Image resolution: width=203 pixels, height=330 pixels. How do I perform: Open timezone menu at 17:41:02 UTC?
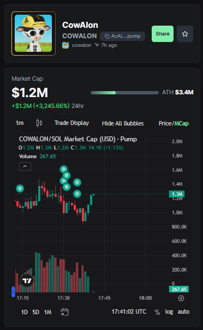tap(129, 311)
